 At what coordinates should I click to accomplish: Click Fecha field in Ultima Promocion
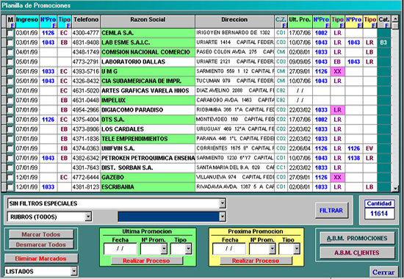(x=120, y=249)
